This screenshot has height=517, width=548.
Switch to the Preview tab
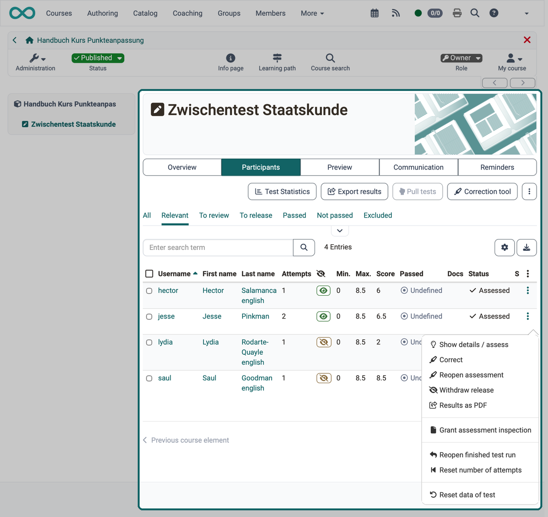coord(340,167)
